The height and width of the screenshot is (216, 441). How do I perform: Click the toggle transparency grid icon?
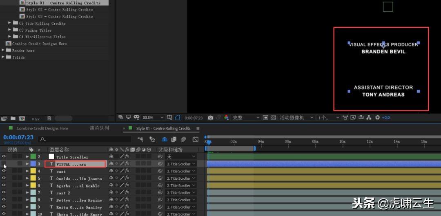click(x=273, y=117)
